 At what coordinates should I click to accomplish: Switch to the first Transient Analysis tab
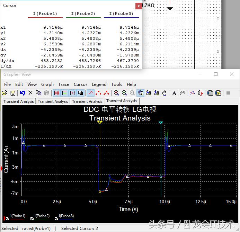click(19, 101)
